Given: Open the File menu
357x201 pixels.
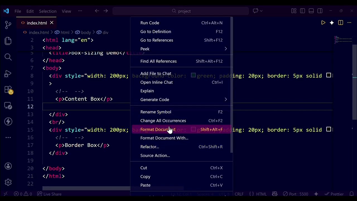Looking at the screenshot, I should 18,11.
